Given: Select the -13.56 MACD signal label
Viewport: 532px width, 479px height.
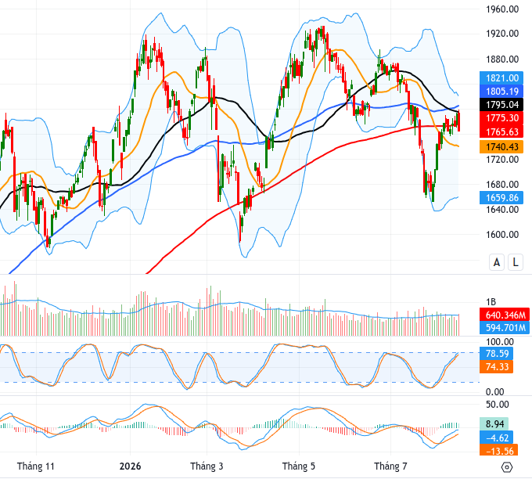Looking at the screenshot, I should click(x=499, y=451).
